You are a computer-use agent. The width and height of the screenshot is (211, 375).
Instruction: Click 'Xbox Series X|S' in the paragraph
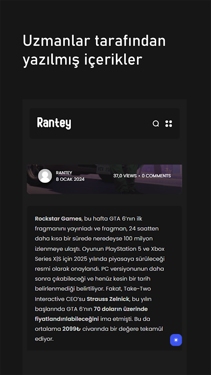[100, 254]
